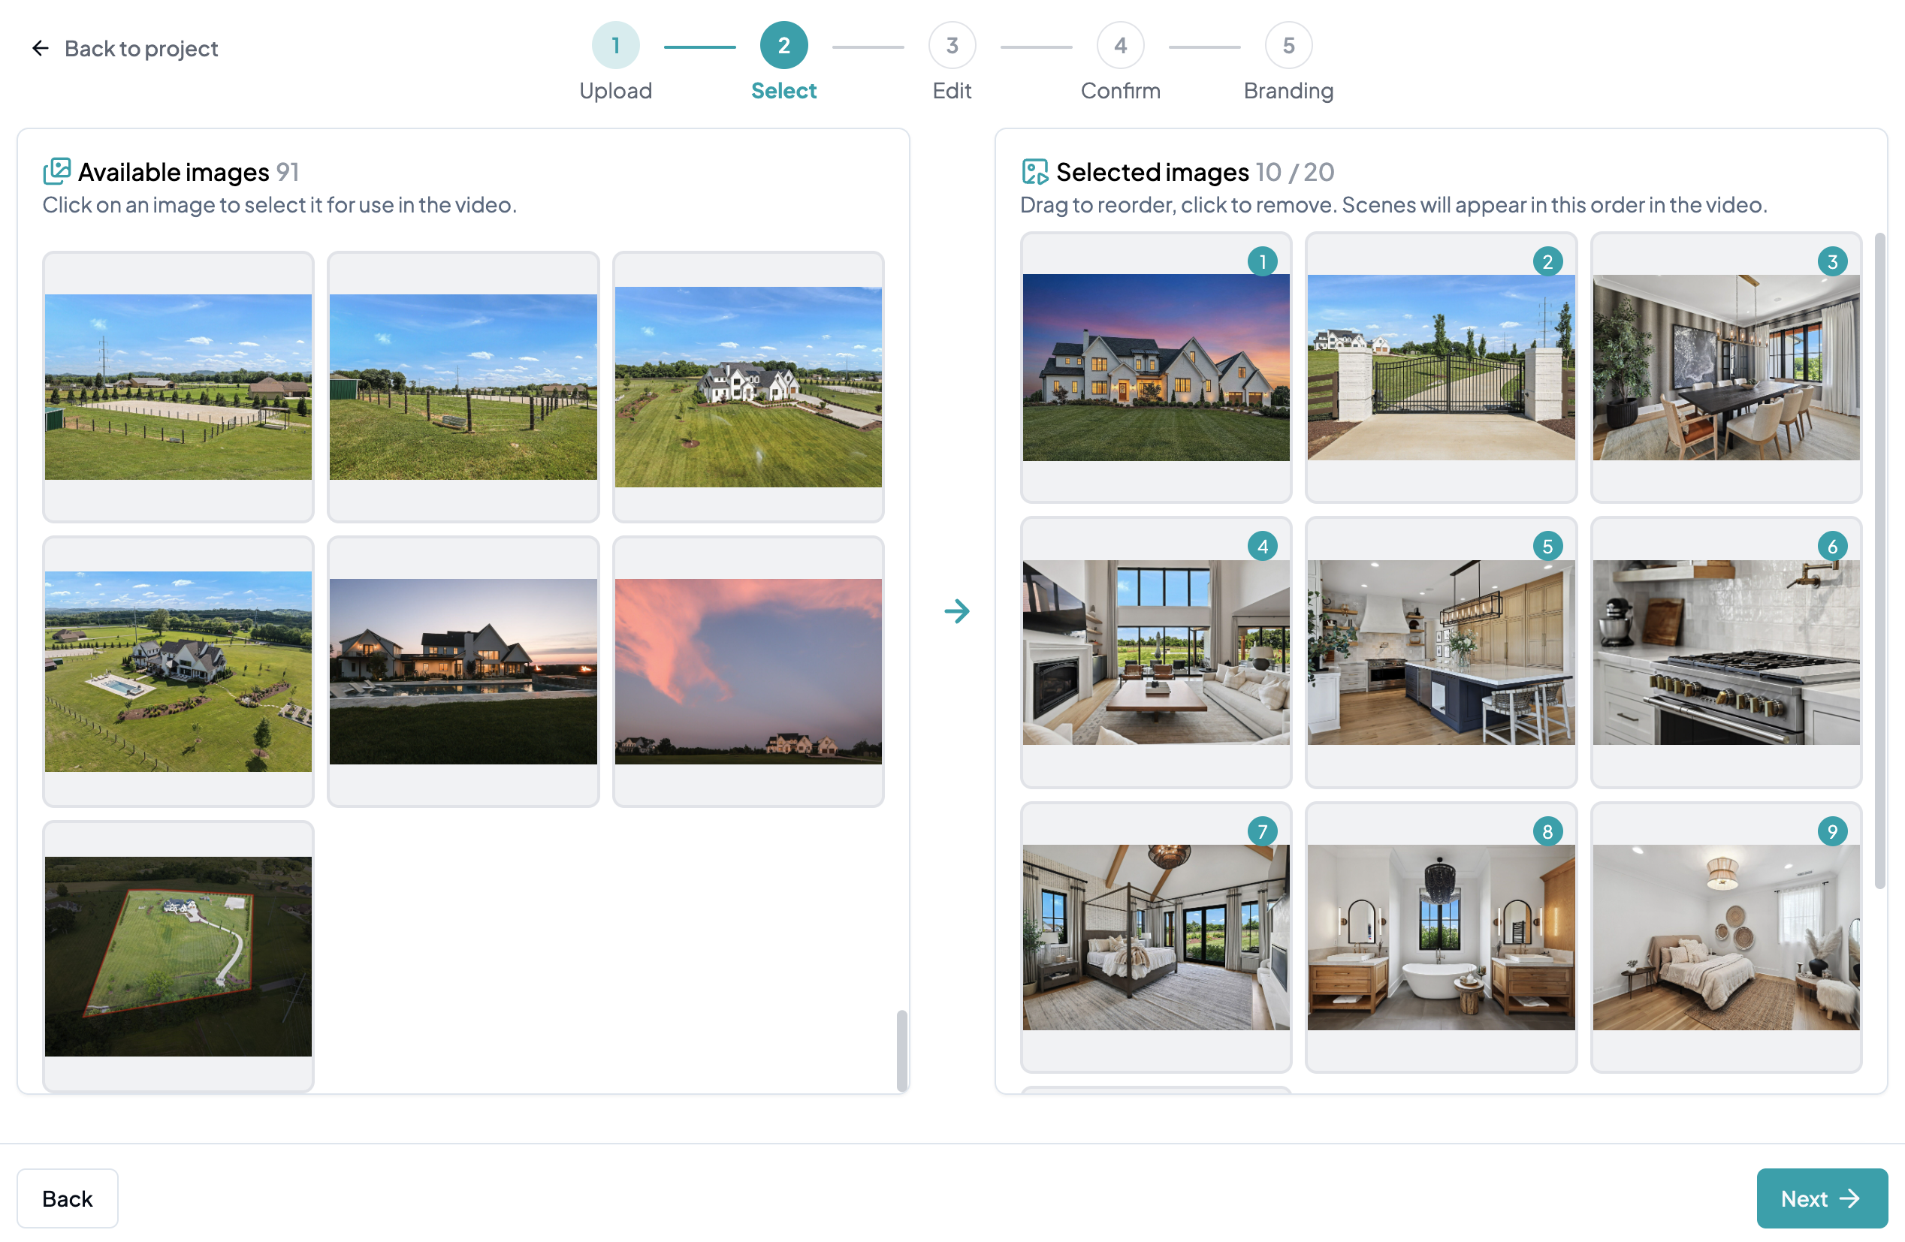Select the pink sunset clouds image
The image size is (1905, 1242).
point(747,671)
